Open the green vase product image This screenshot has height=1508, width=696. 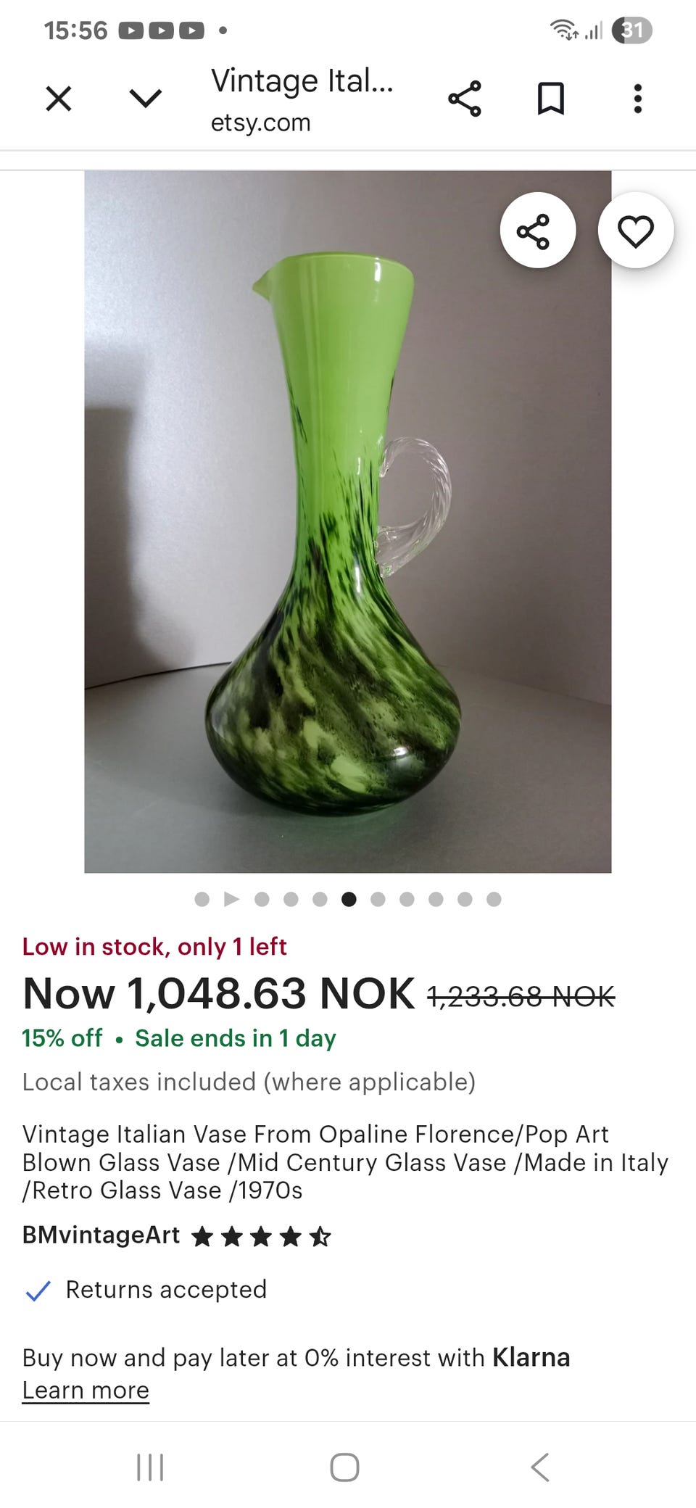coord(348,521)
